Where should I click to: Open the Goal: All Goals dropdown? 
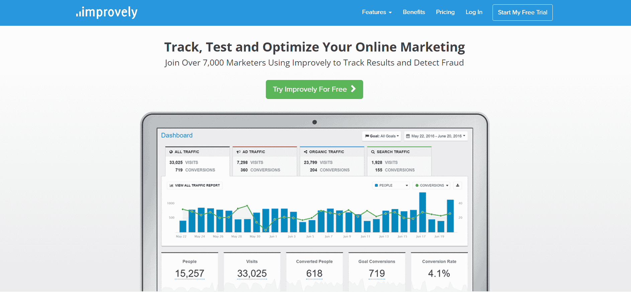382,136
